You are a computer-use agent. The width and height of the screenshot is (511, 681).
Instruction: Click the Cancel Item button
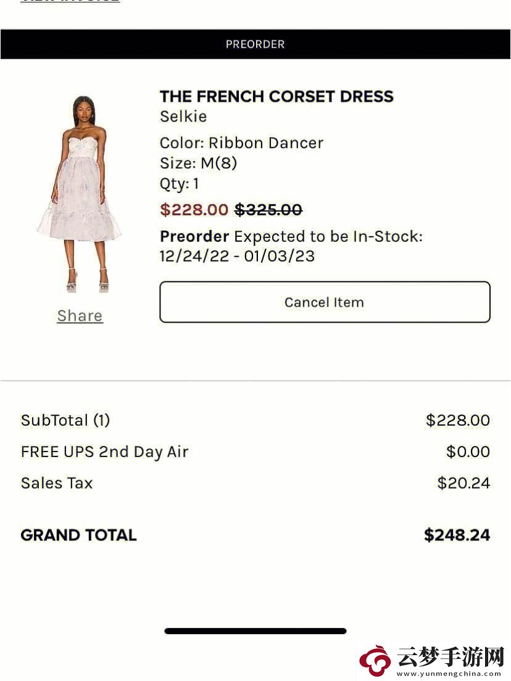(x=325, y=302)
